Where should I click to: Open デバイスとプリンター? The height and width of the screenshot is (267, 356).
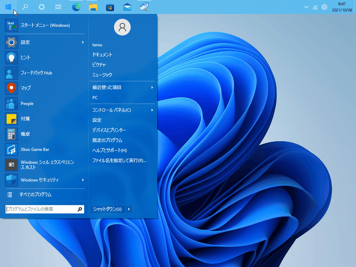coord(109,130)
